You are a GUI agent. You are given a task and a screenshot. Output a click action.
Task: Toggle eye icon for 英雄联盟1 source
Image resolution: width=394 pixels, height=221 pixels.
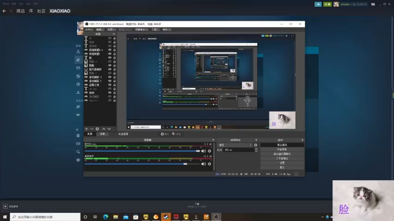tap(109, 54)
